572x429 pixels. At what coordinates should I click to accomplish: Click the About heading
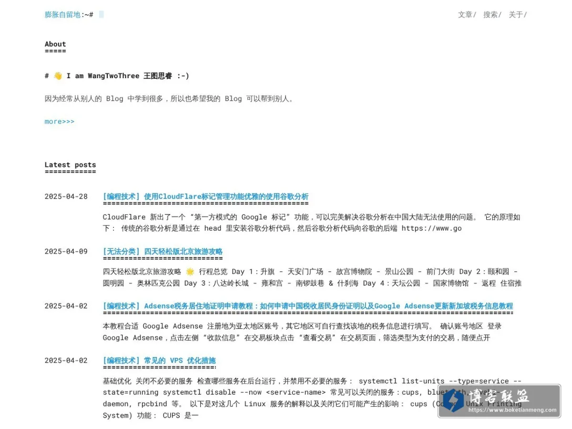click(55, 44)
